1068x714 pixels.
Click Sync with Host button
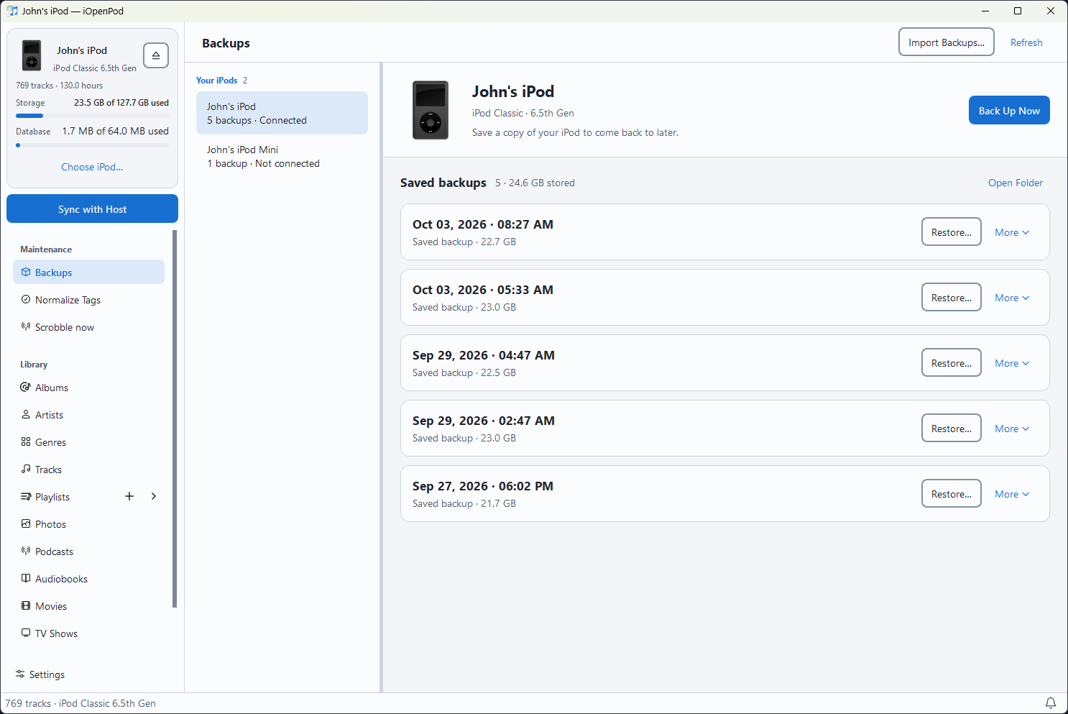[92, 209]
